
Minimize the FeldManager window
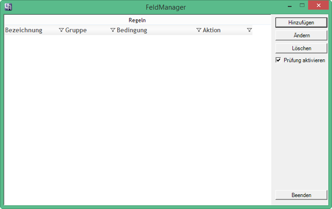290,6
